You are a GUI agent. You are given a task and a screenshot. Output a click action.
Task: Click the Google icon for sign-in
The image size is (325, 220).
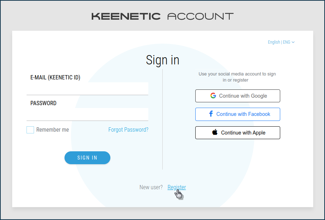[x=213, y=96]
